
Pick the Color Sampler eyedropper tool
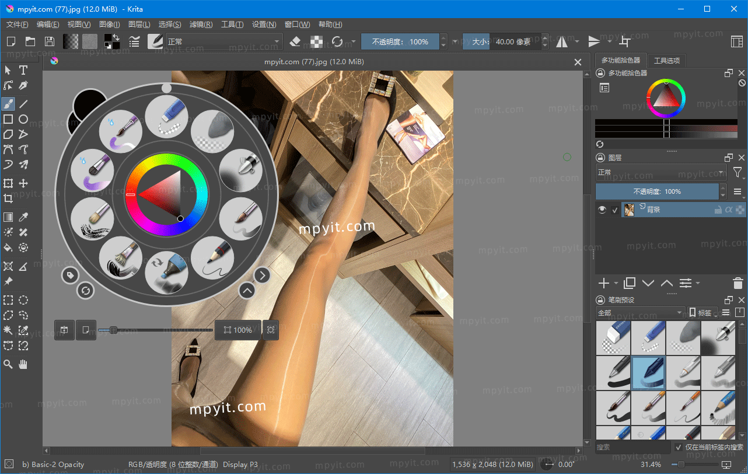(x=23, y=217)
